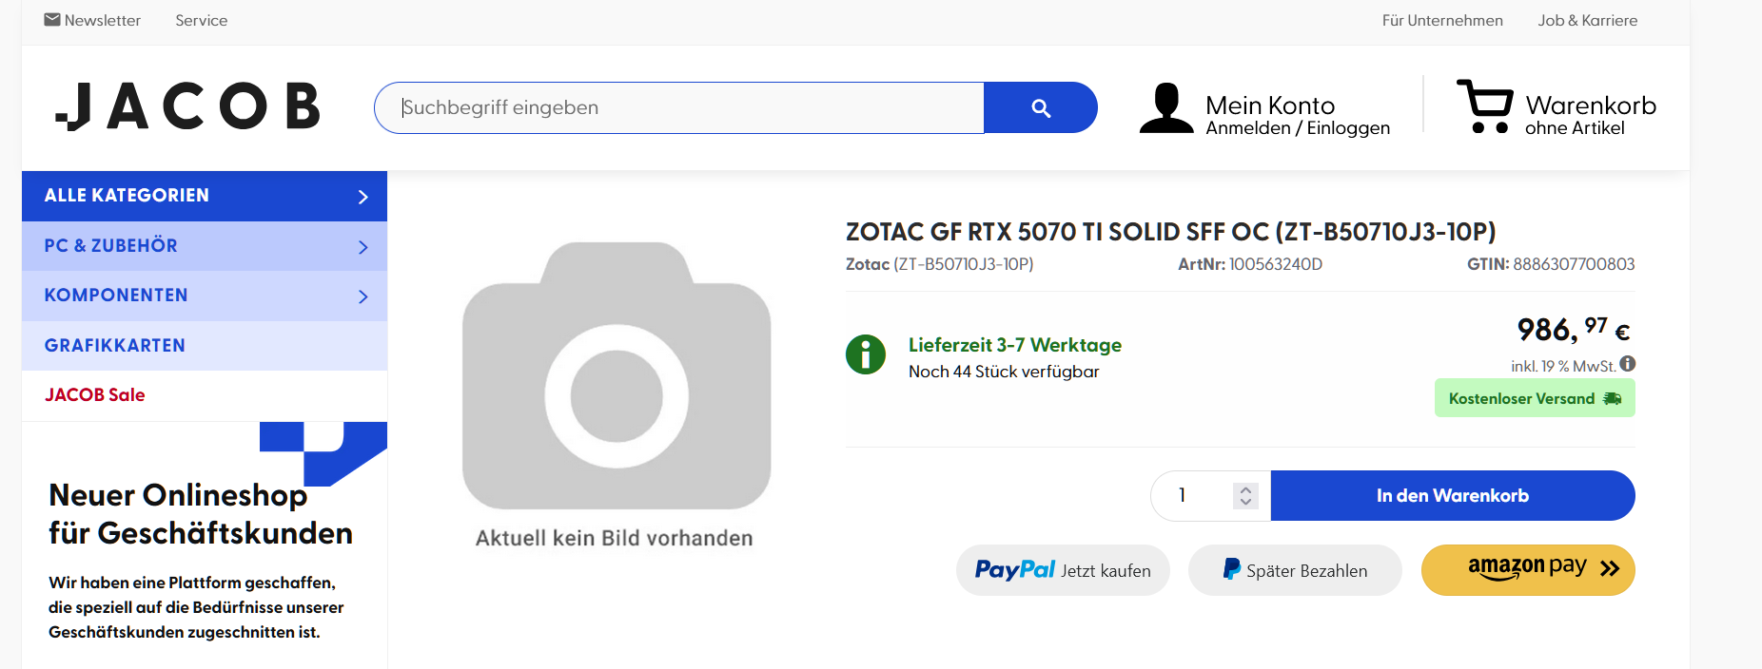Expand Alle Kategorien chevron
The width and height of the screenshot is (1762, 669).
[x=362, y=197]
